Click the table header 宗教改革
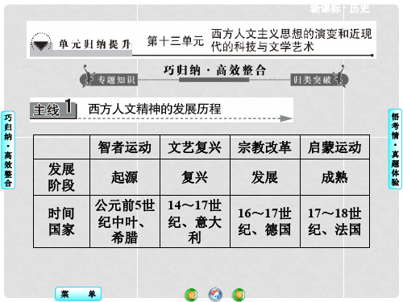The image size is (403, 302). click(265, 147)
